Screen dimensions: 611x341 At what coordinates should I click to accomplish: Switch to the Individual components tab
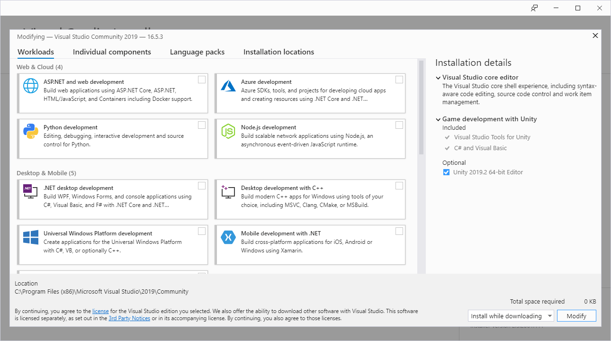[x=112, y=52]
